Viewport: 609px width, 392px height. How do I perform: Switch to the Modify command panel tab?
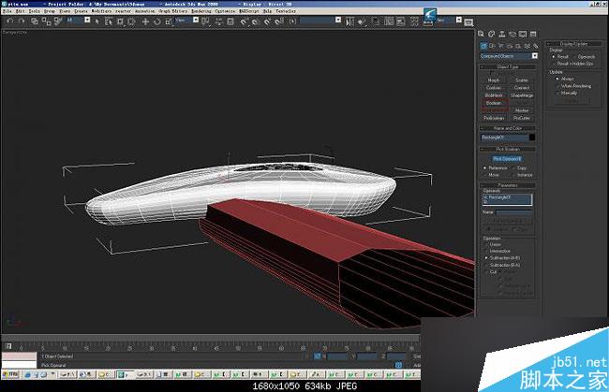(491, 34)
